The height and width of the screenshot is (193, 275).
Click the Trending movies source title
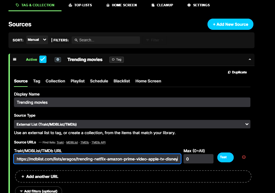tap(85, 59)
